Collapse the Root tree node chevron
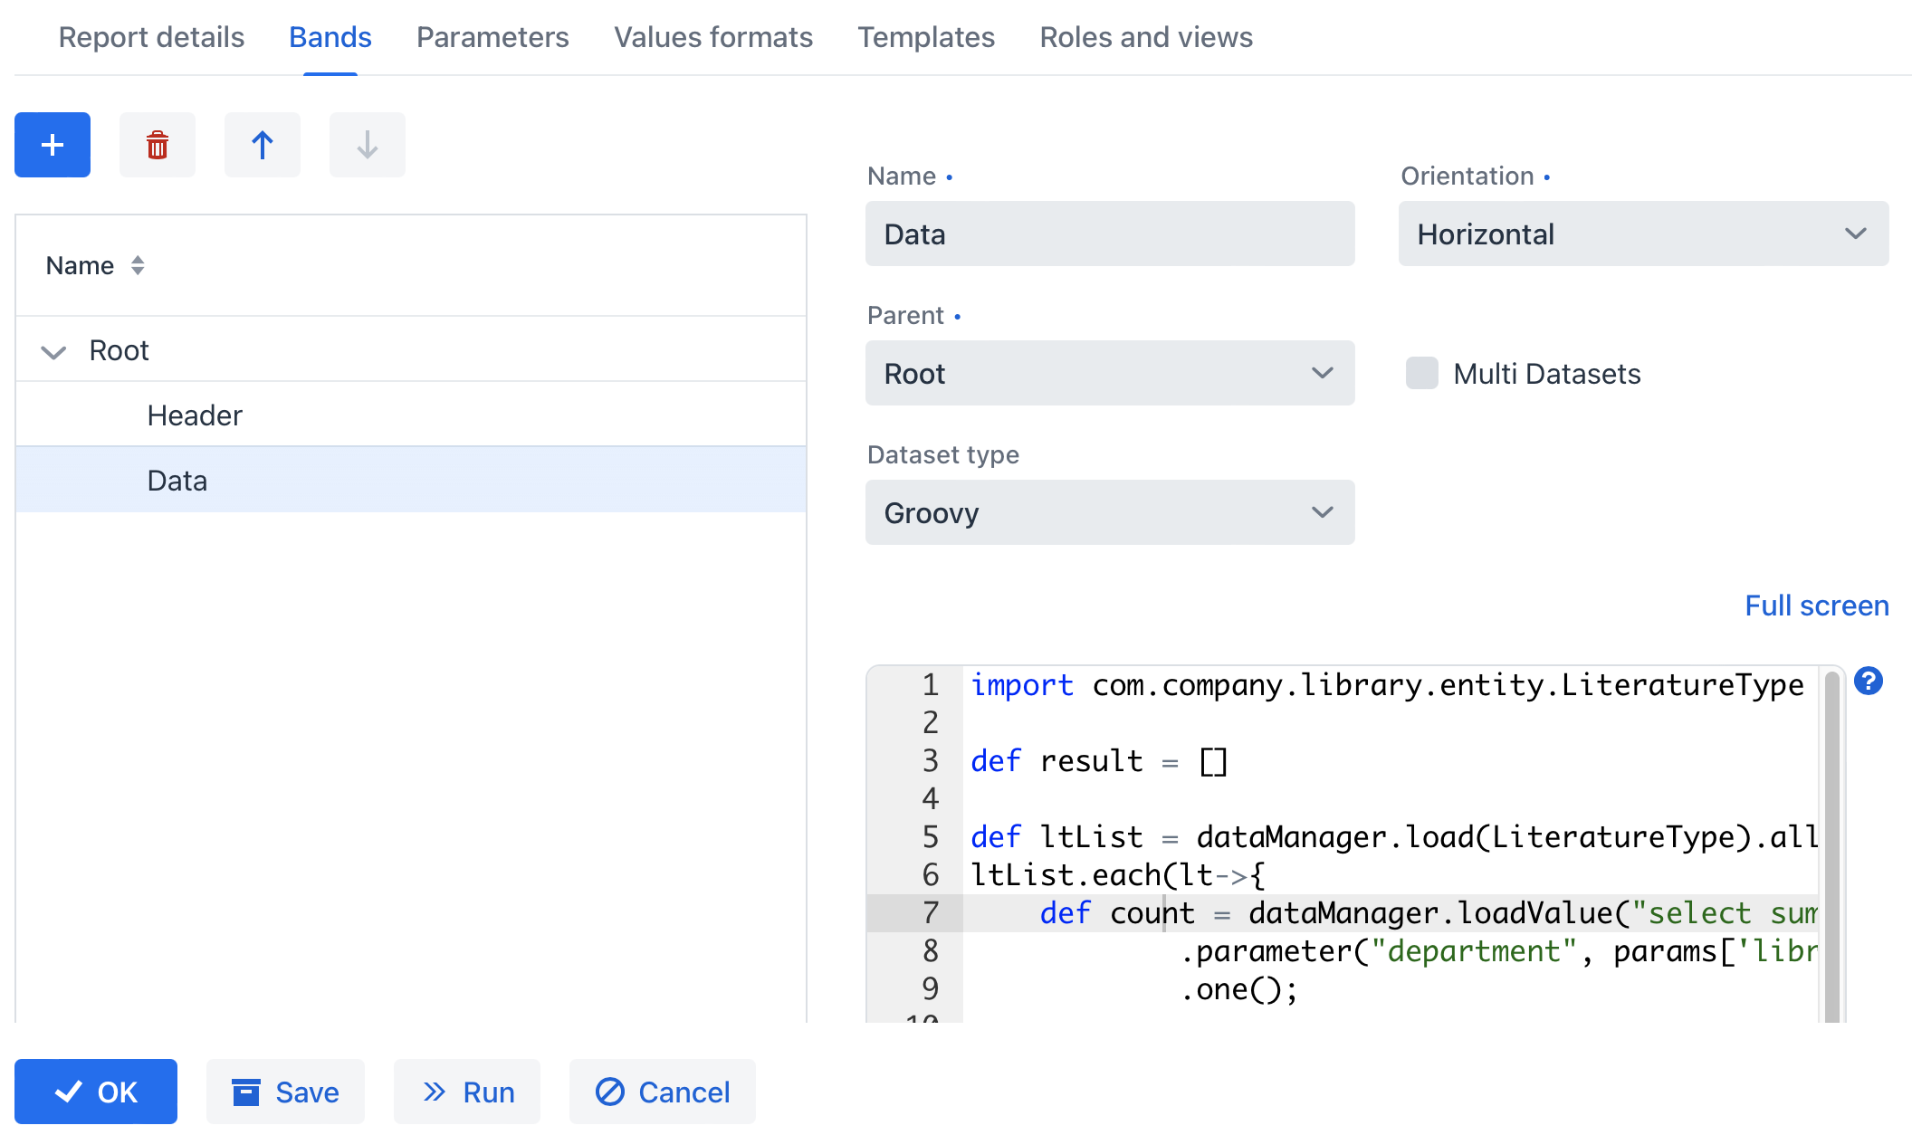 coord(54,351)
